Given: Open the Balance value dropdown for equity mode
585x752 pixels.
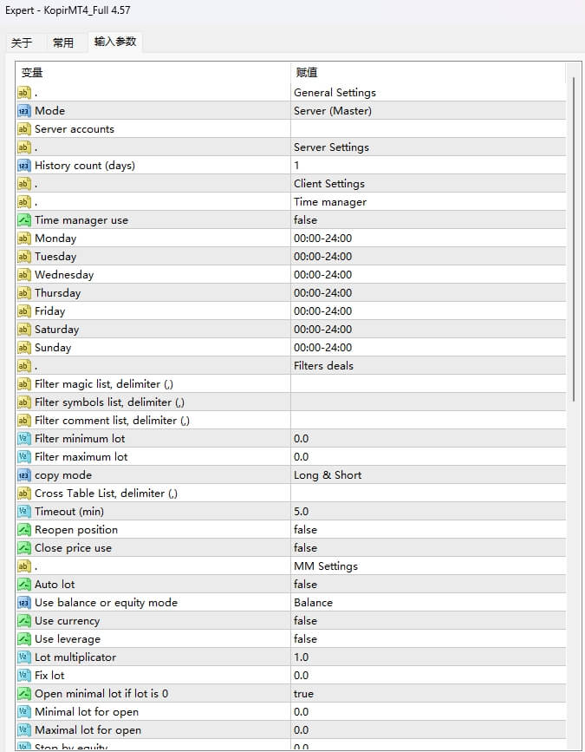Looking at the screenshot, I should [313, 603].
